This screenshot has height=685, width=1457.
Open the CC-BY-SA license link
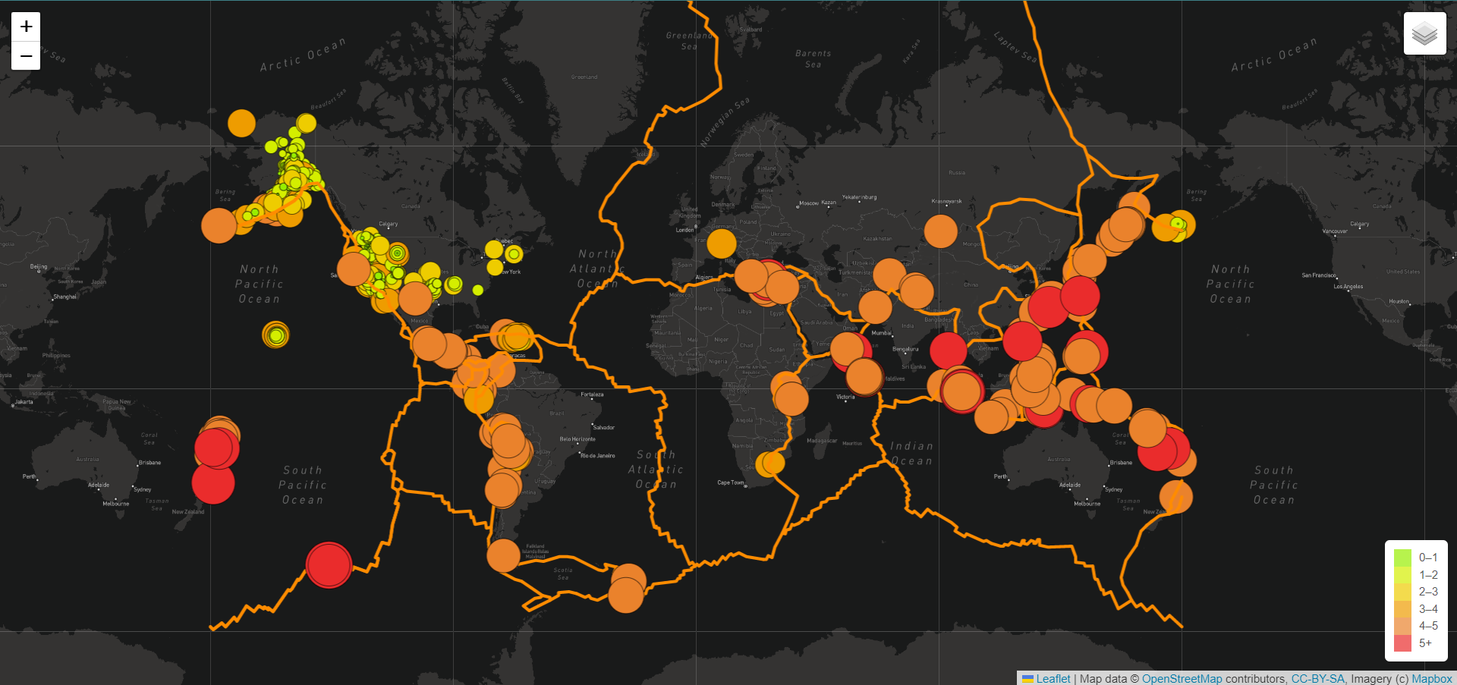pyautogui.click(x=1317, y=679)
